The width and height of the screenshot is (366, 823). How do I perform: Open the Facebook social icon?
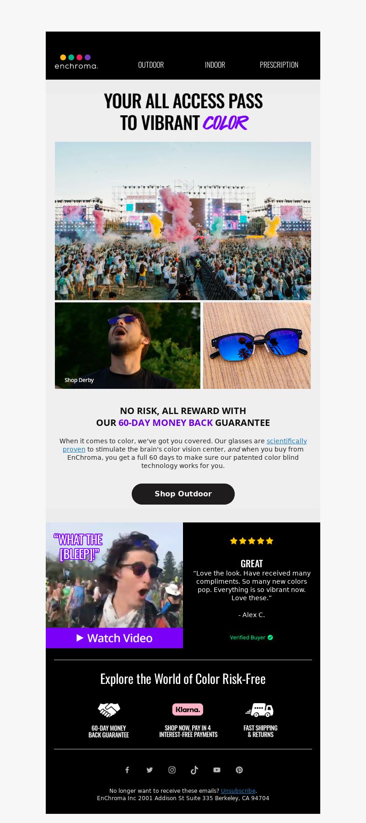127,770
